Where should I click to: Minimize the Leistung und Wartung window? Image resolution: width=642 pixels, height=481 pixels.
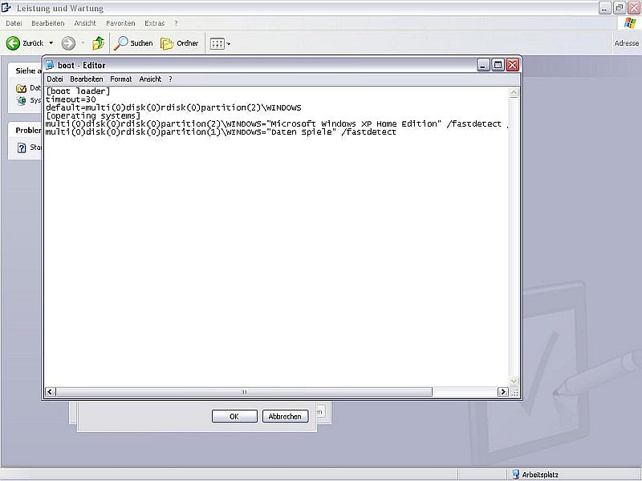[x=605, y=8]
